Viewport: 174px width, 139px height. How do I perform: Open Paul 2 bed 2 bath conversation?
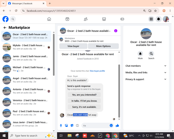(26, 113)
